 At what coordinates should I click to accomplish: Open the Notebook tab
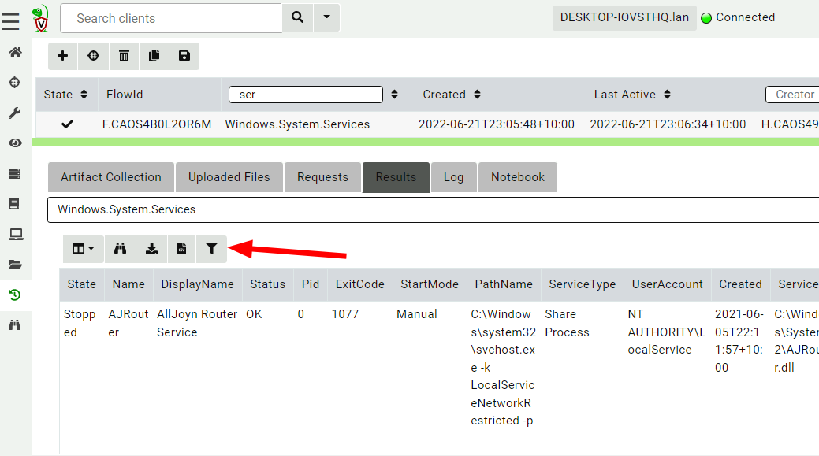[517, 176]
